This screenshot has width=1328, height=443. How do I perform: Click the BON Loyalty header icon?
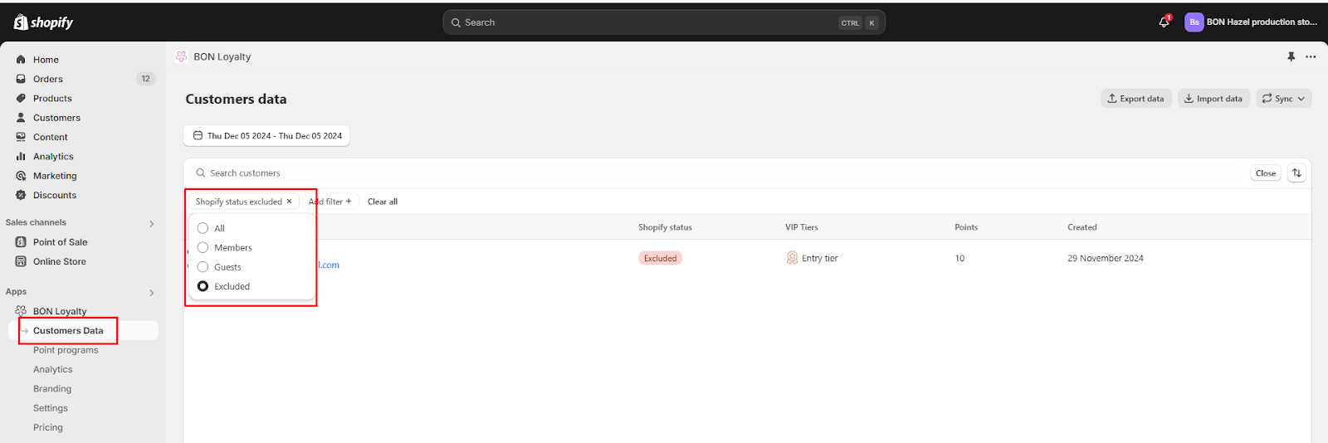pos(181,57)
